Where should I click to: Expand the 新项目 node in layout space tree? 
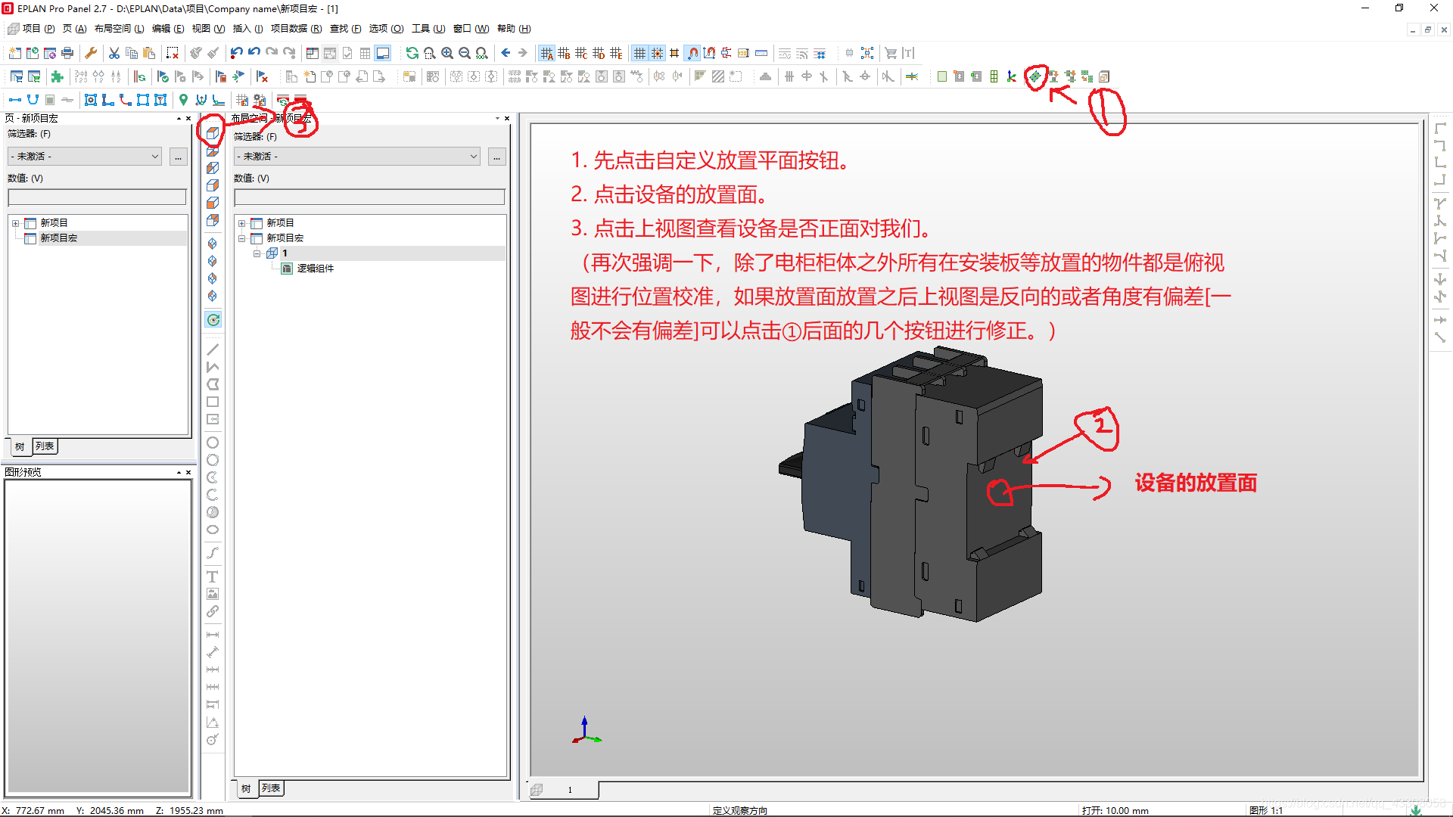[x=241, y=223]
